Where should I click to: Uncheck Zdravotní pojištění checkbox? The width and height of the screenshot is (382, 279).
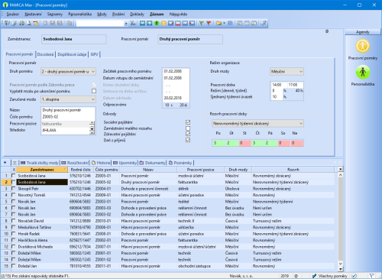tap(188, 134)
